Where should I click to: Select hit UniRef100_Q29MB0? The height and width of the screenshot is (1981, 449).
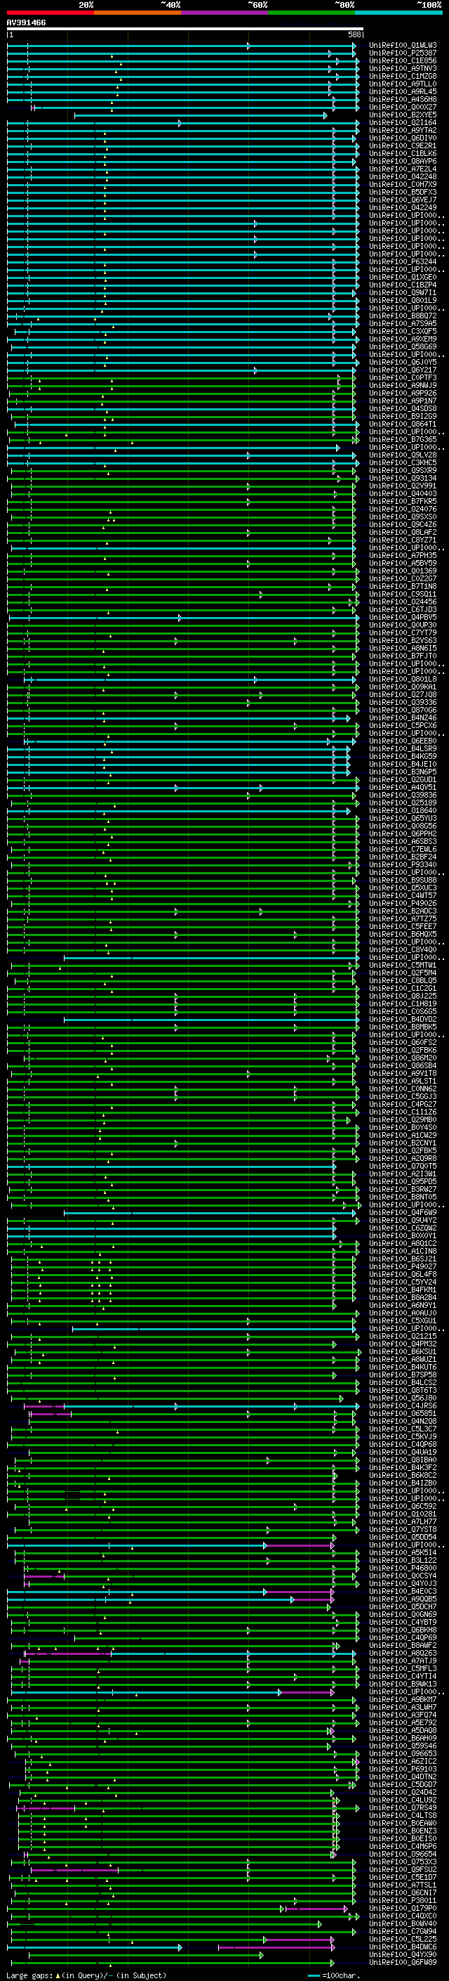coord(403,1119)
